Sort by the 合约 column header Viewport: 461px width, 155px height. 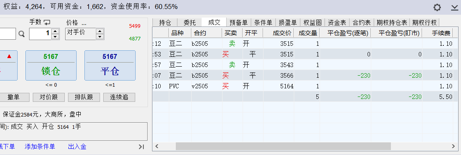pyautogui.click(x=207, y=33)
